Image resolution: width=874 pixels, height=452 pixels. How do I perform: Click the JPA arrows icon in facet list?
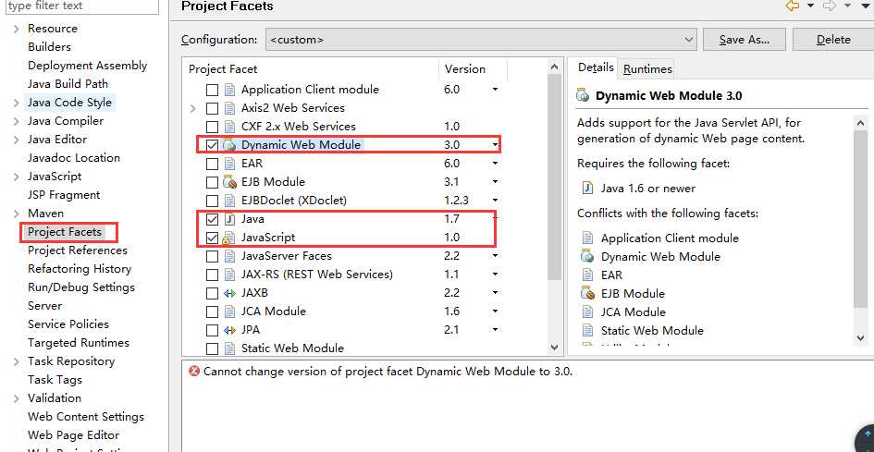[x=229, y=330]
